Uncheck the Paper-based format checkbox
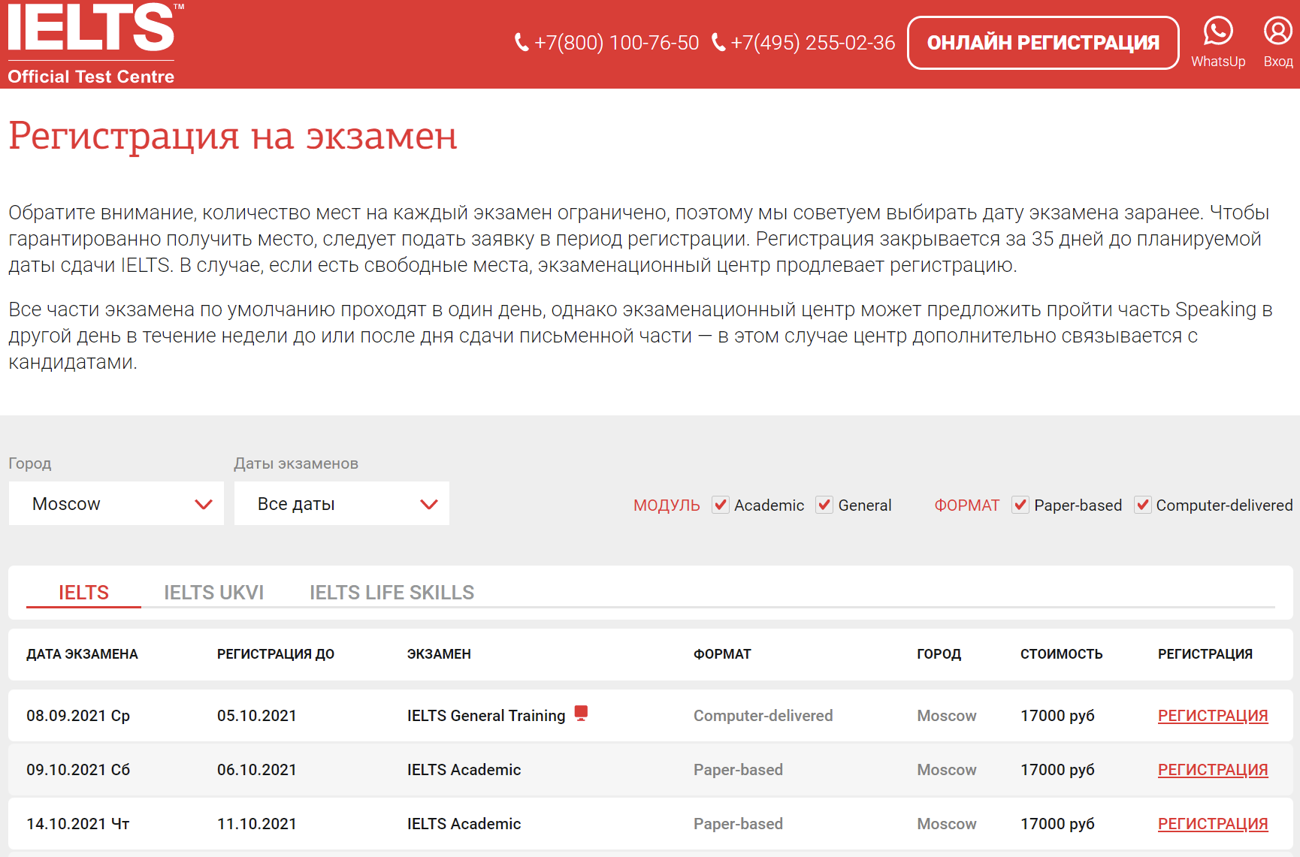The width and height of the screenshot is (1300, 857). point(1020,505)
